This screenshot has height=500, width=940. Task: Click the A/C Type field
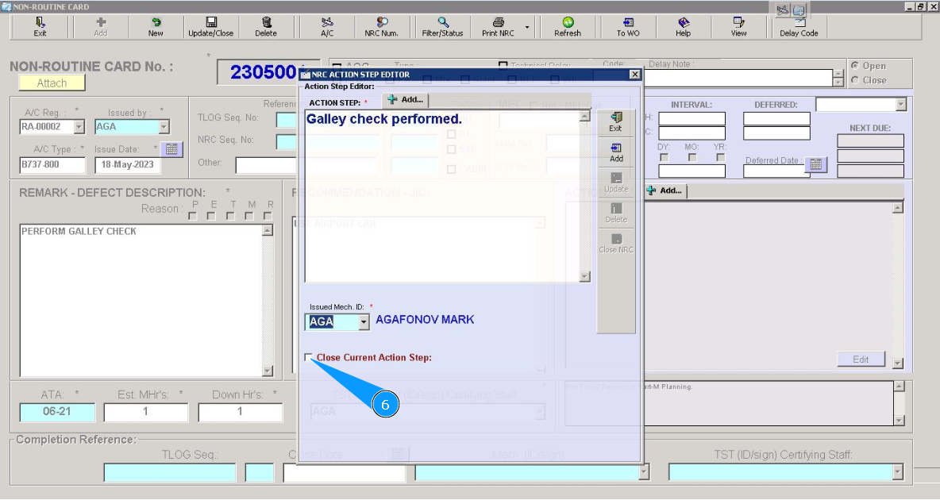tap(52, 165)
